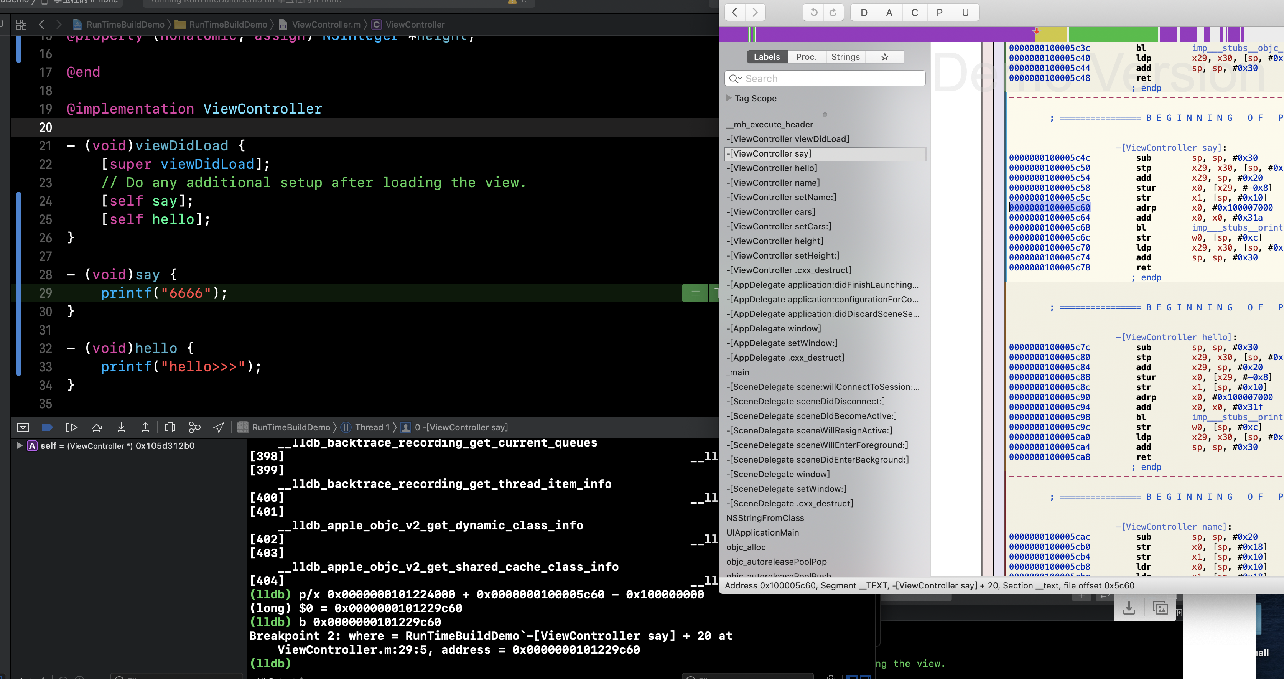Go forward in Xcode editor history
This screenshot has width=1284, height=679.
pos(59,25)
